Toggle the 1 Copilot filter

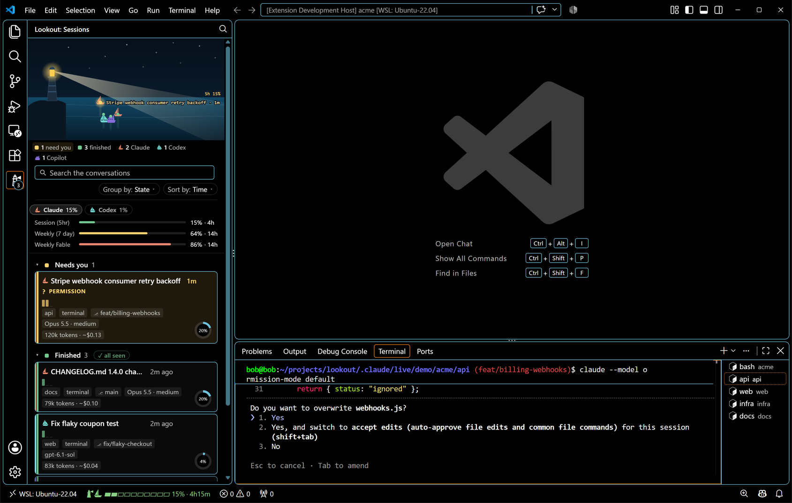[51, 158]
